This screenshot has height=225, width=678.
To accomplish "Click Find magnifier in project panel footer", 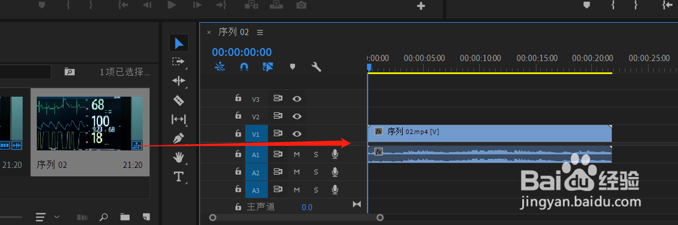I will point(103,217).
